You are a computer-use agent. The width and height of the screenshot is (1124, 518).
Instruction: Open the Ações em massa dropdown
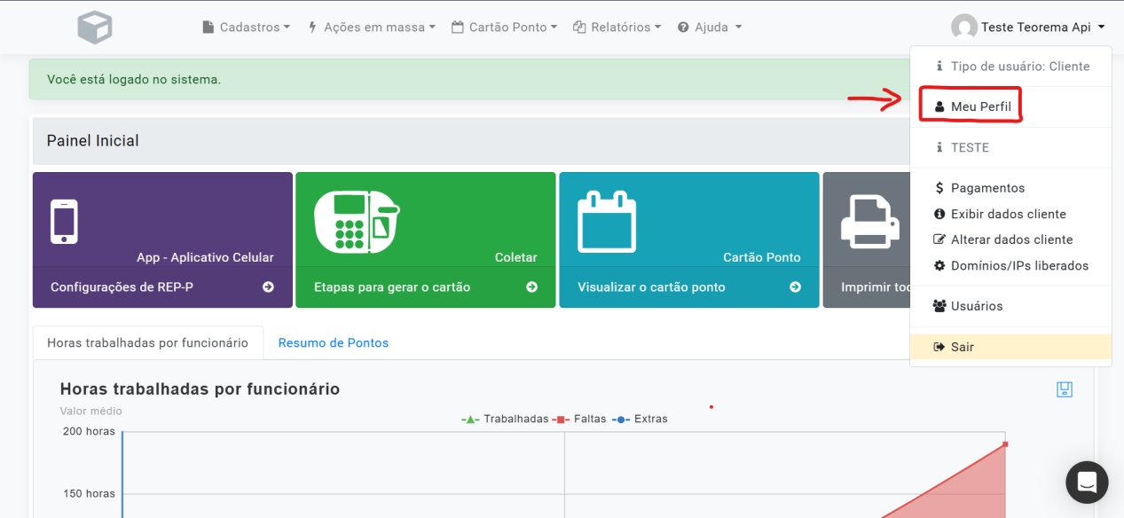[372, 27]
